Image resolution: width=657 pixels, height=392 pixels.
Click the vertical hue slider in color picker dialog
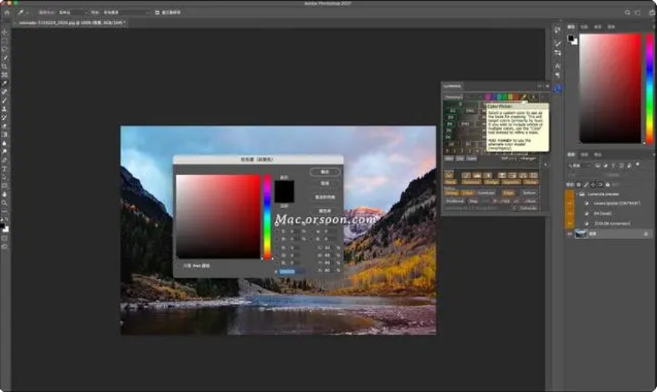click(267, 216)
